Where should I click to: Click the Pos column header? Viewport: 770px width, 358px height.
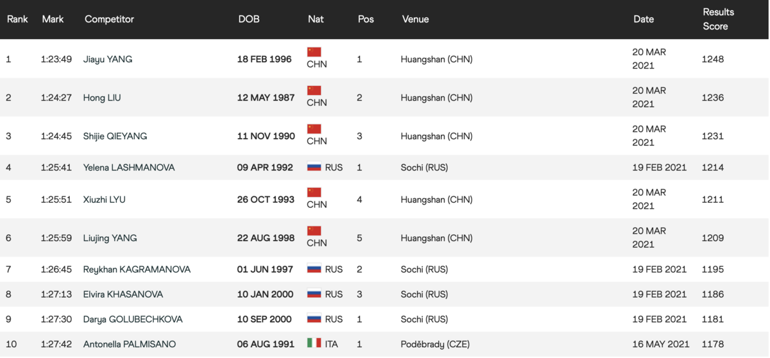(366, 19)
